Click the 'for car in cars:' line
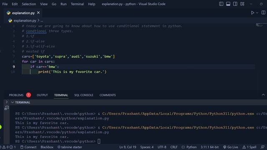This screenshot has height=150, width=267. click(38, 62)
